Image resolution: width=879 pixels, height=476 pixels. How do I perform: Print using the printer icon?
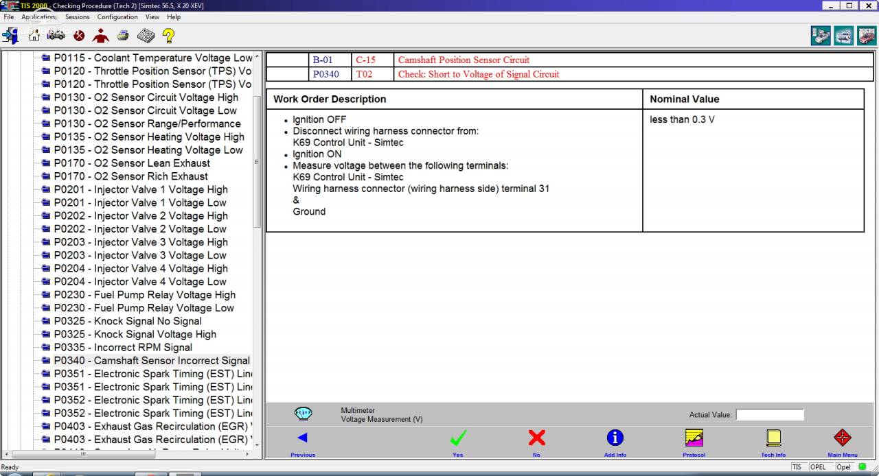pos(123,36)
